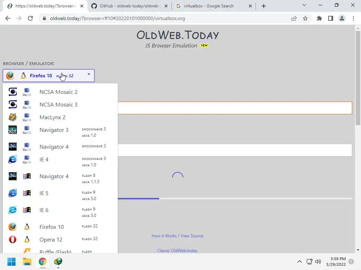This screenshot has width=361, height=270.
Task: Click the Linux penguin icon beside Firefox 10 list entry
Action: [27, 227]
